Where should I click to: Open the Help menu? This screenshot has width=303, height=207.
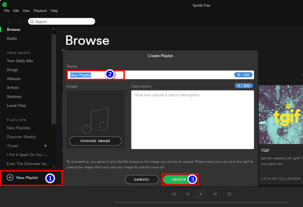(x=54, y=11)
